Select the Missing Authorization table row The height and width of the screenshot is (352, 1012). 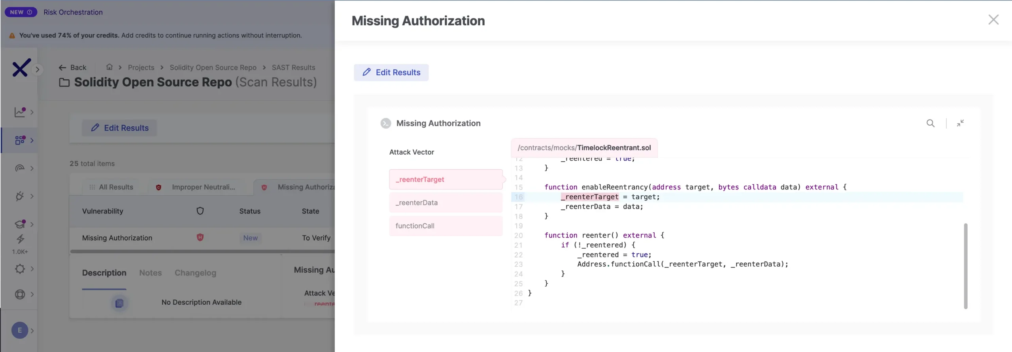(x=202, y=238)
